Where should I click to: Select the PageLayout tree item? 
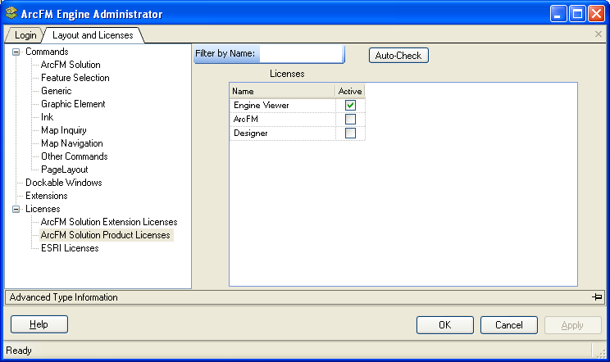pyautogui.click(x=65, y=170)
